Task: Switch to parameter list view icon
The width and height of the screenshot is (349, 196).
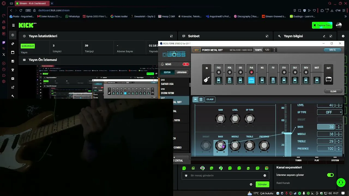Action: 201,99
